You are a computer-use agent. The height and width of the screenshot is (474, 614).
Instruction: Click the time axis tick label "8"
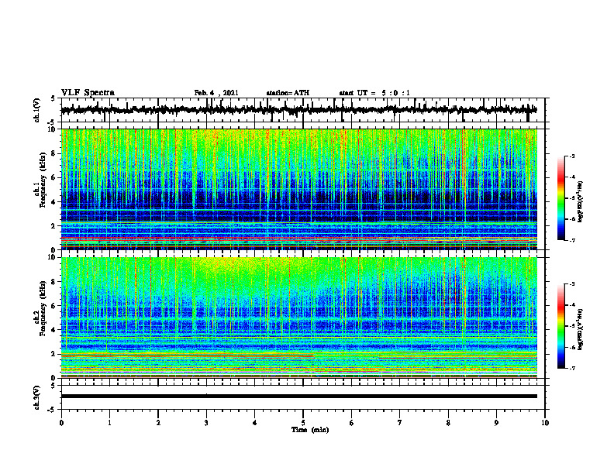[448, 423]
